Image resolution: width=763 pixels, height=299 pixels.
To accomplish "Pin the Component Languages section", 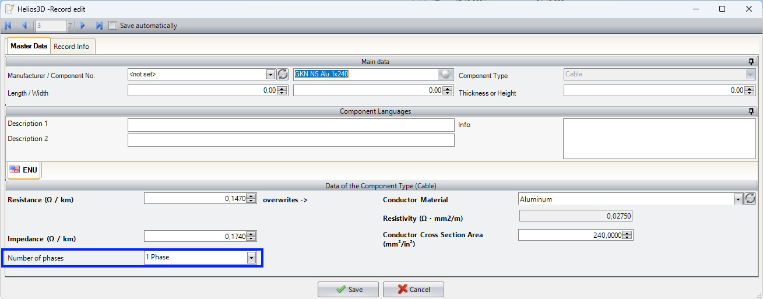I will [751, 111].
